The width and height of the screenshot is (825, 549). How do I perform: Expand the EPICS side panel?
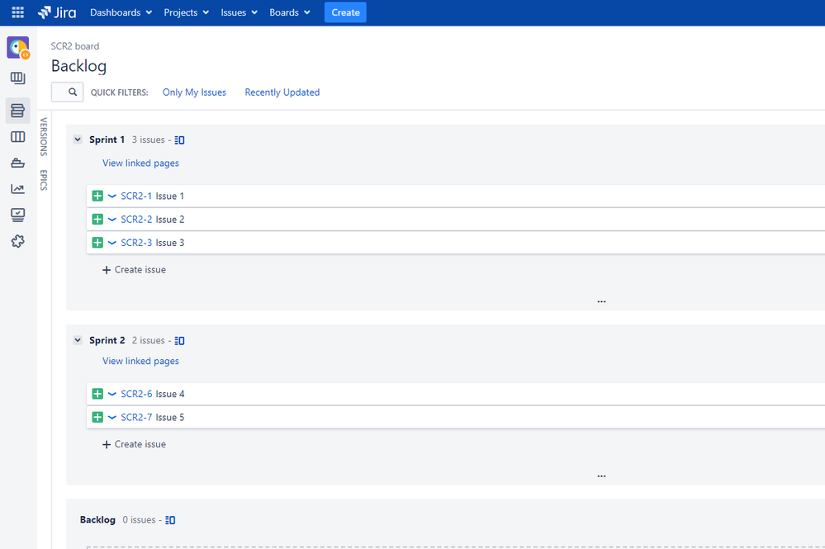pos(44,180)
